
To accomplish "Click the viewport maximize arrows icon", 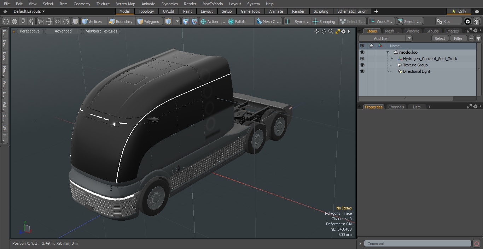I will (x=337, y=31).
